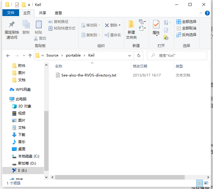
Task: Switch to large icons view
Action: (206, 183)
